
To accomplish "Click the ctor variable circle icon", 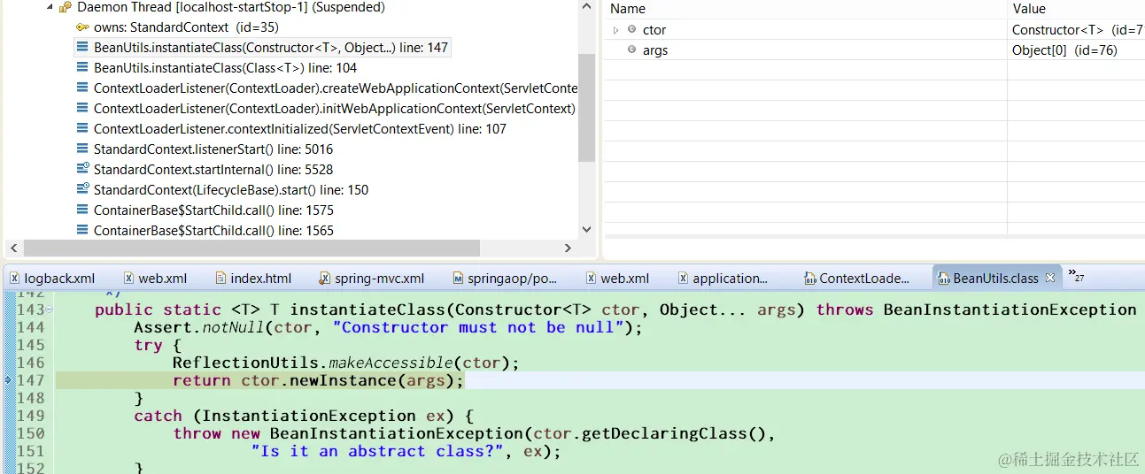I will coord(631,30).
